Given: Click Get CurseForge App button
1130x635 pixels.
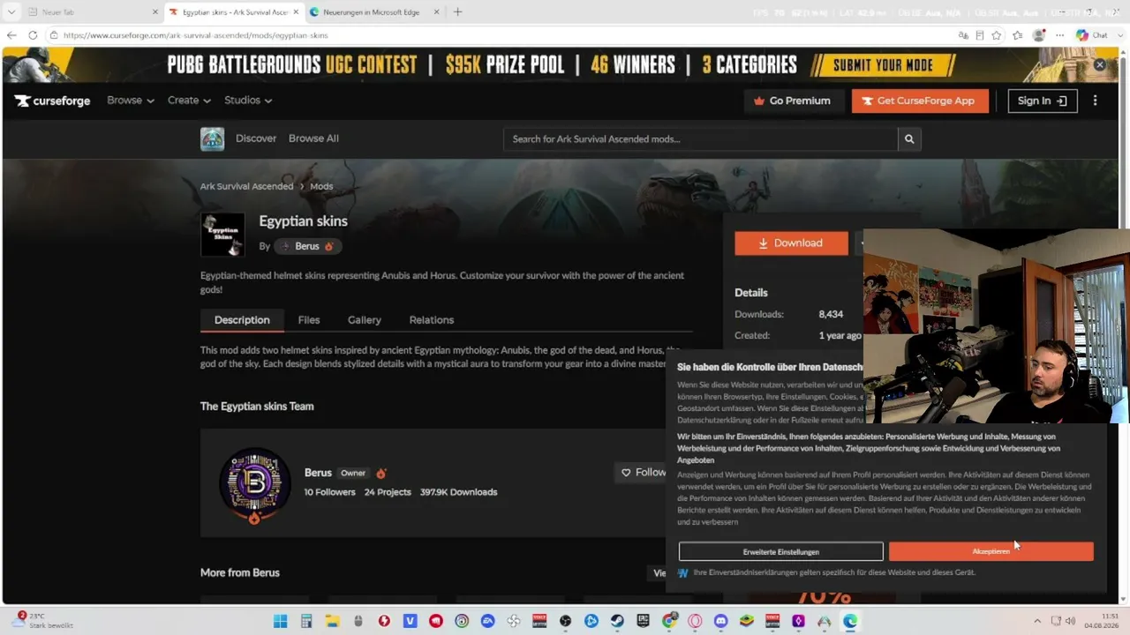Looking at the screenshot, I should 920,101.
